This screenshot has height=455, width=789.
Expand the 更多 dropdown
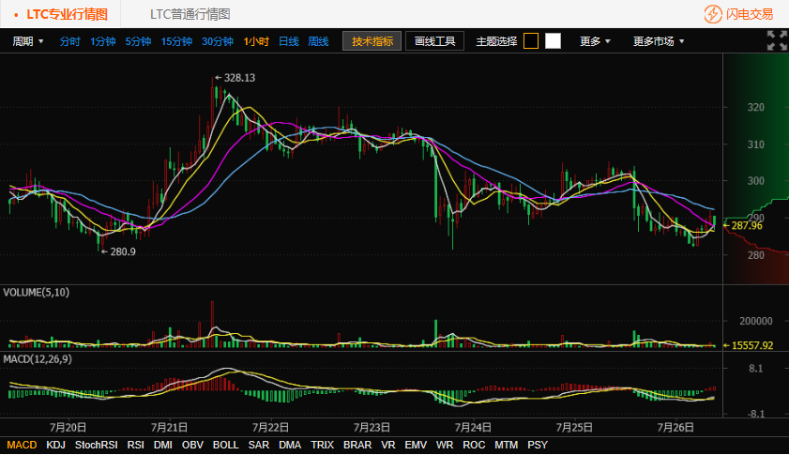click(595, 41)
